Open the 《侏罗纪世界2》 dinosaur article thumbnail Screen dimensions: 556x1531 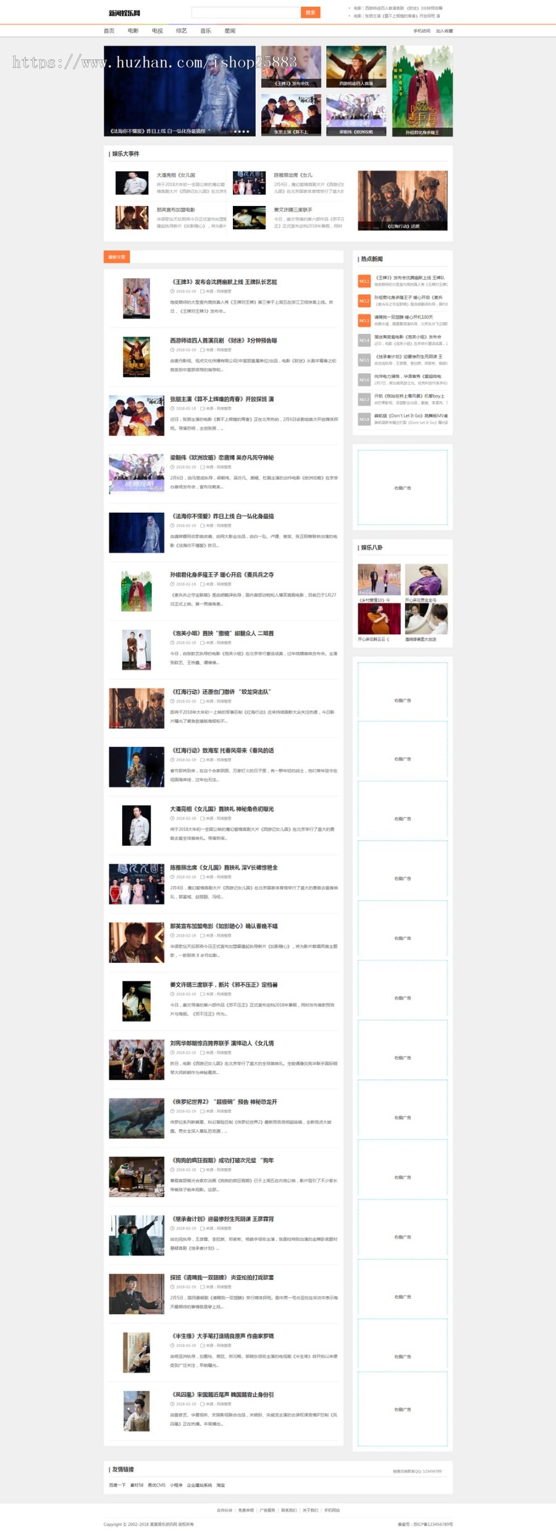137,1118
